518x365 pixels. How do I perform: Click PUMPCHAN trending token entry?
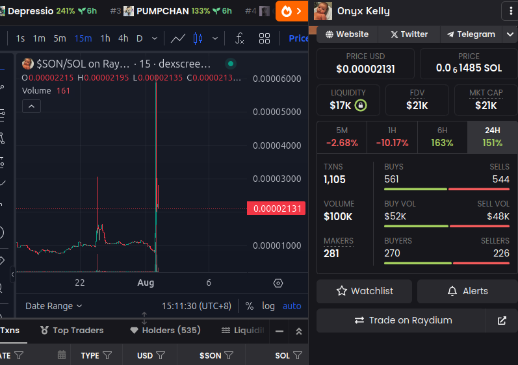[172, 11]
